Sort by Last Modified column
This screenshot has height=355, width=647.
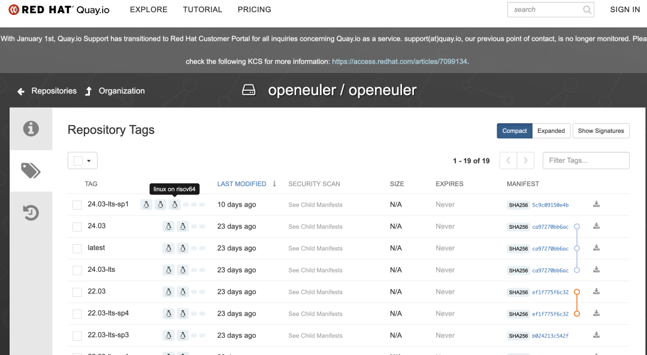(242, 184)
